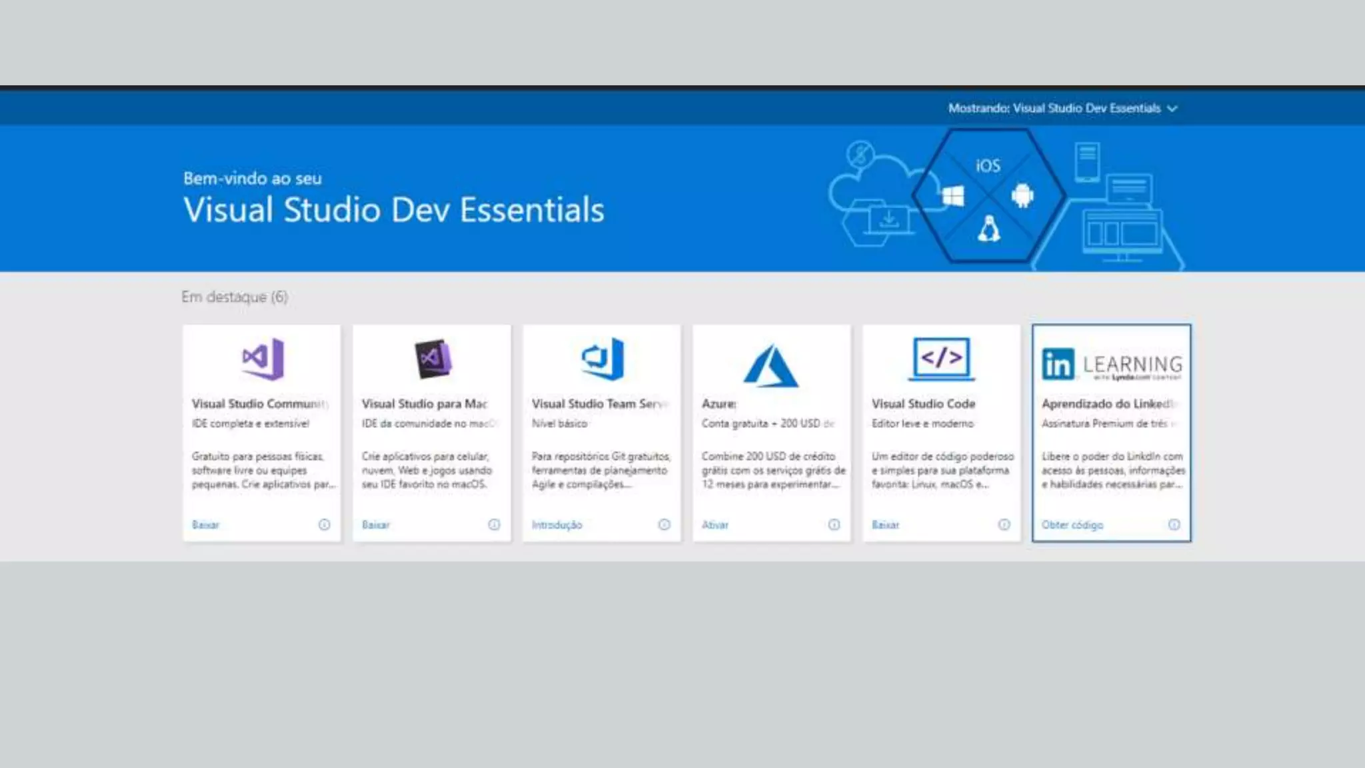Click the Azure triangle logo icon
Viewport: 1365px width, 768px height.
pos(770,365)
